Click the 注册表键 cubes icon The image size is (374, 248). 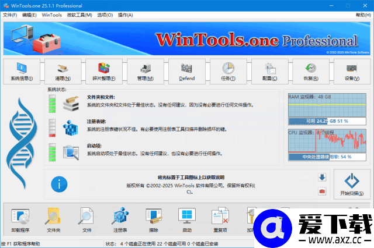click(x=71, y=128)
